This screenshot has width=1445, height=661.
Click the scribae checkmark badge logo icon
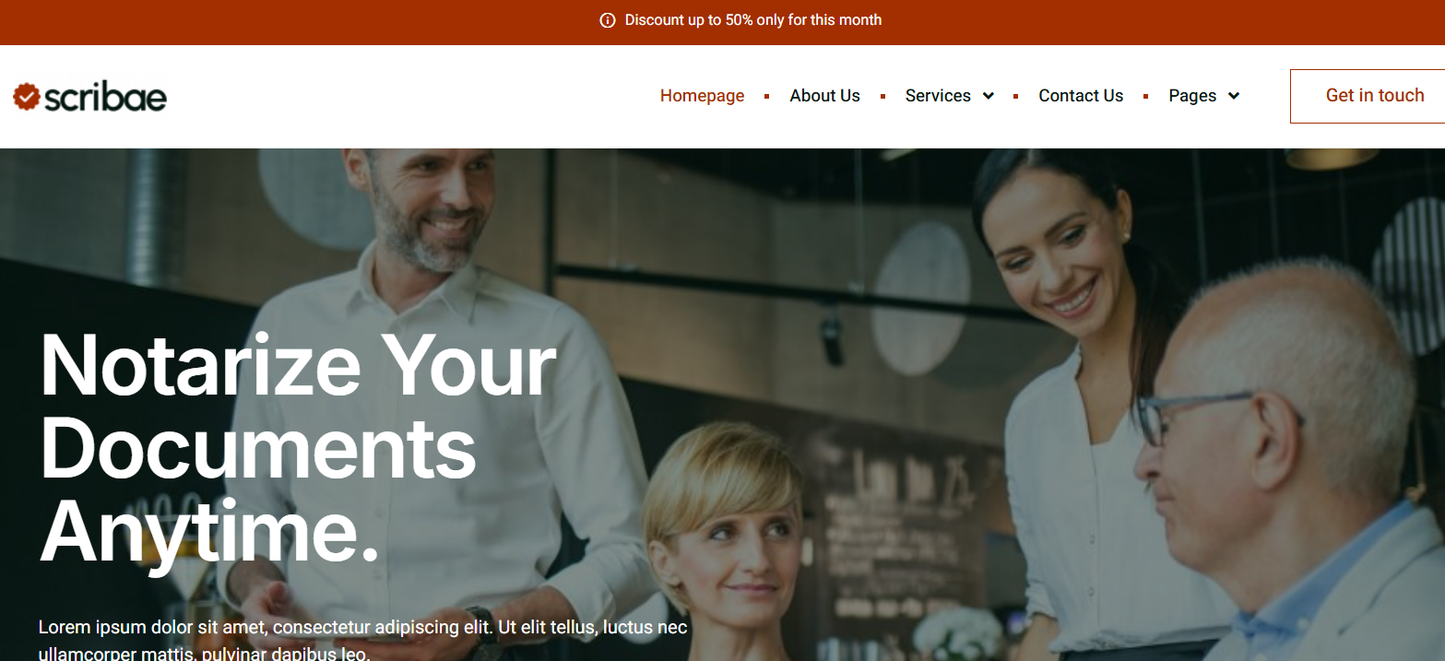[27, 97]
